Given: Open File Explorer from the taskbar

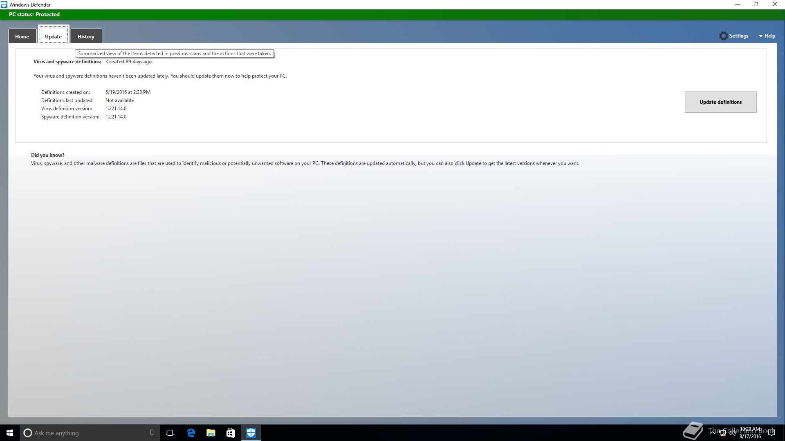Looking at the screenshot, I should (211, 433).
